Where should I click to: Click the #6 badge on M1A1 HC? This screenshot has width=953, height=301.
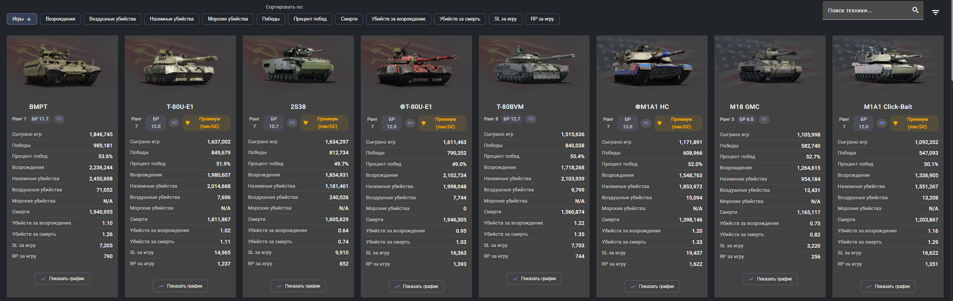click(x=646, y=123)
